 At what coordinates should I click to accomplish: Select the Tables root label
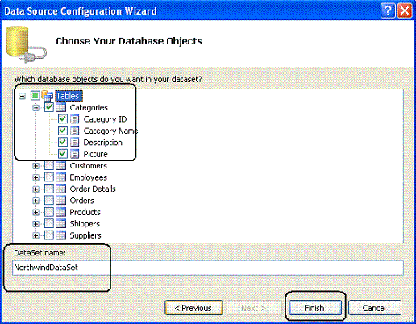[69, 96]
